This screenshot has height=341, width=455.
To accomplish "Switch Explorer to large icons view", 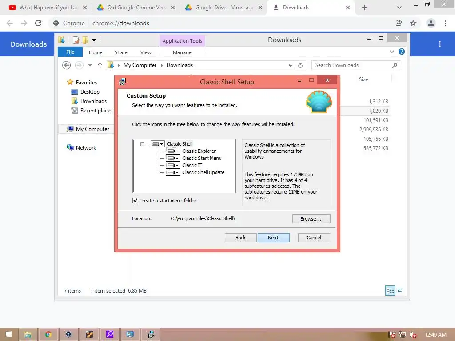I will [400, 290].
